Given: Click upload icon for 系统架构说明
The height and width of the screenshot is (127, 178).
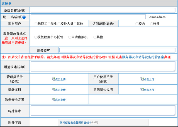Looking at the screenshot, I should click(142, 90).
